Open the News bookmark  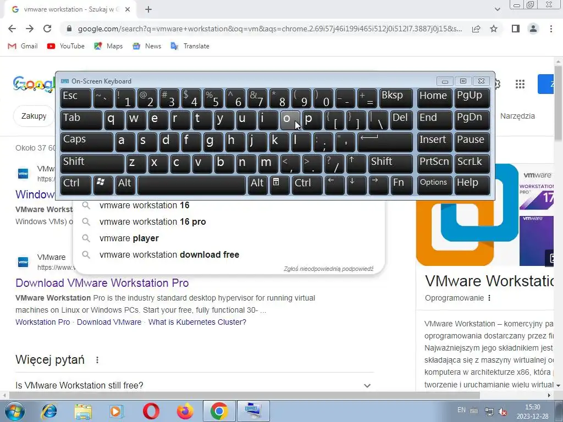point(147,46)
